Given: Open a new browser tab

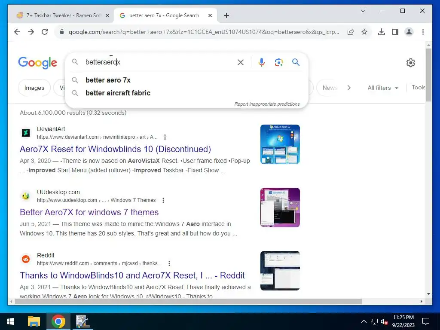Looking at the screenshot, I should [226, 16].
